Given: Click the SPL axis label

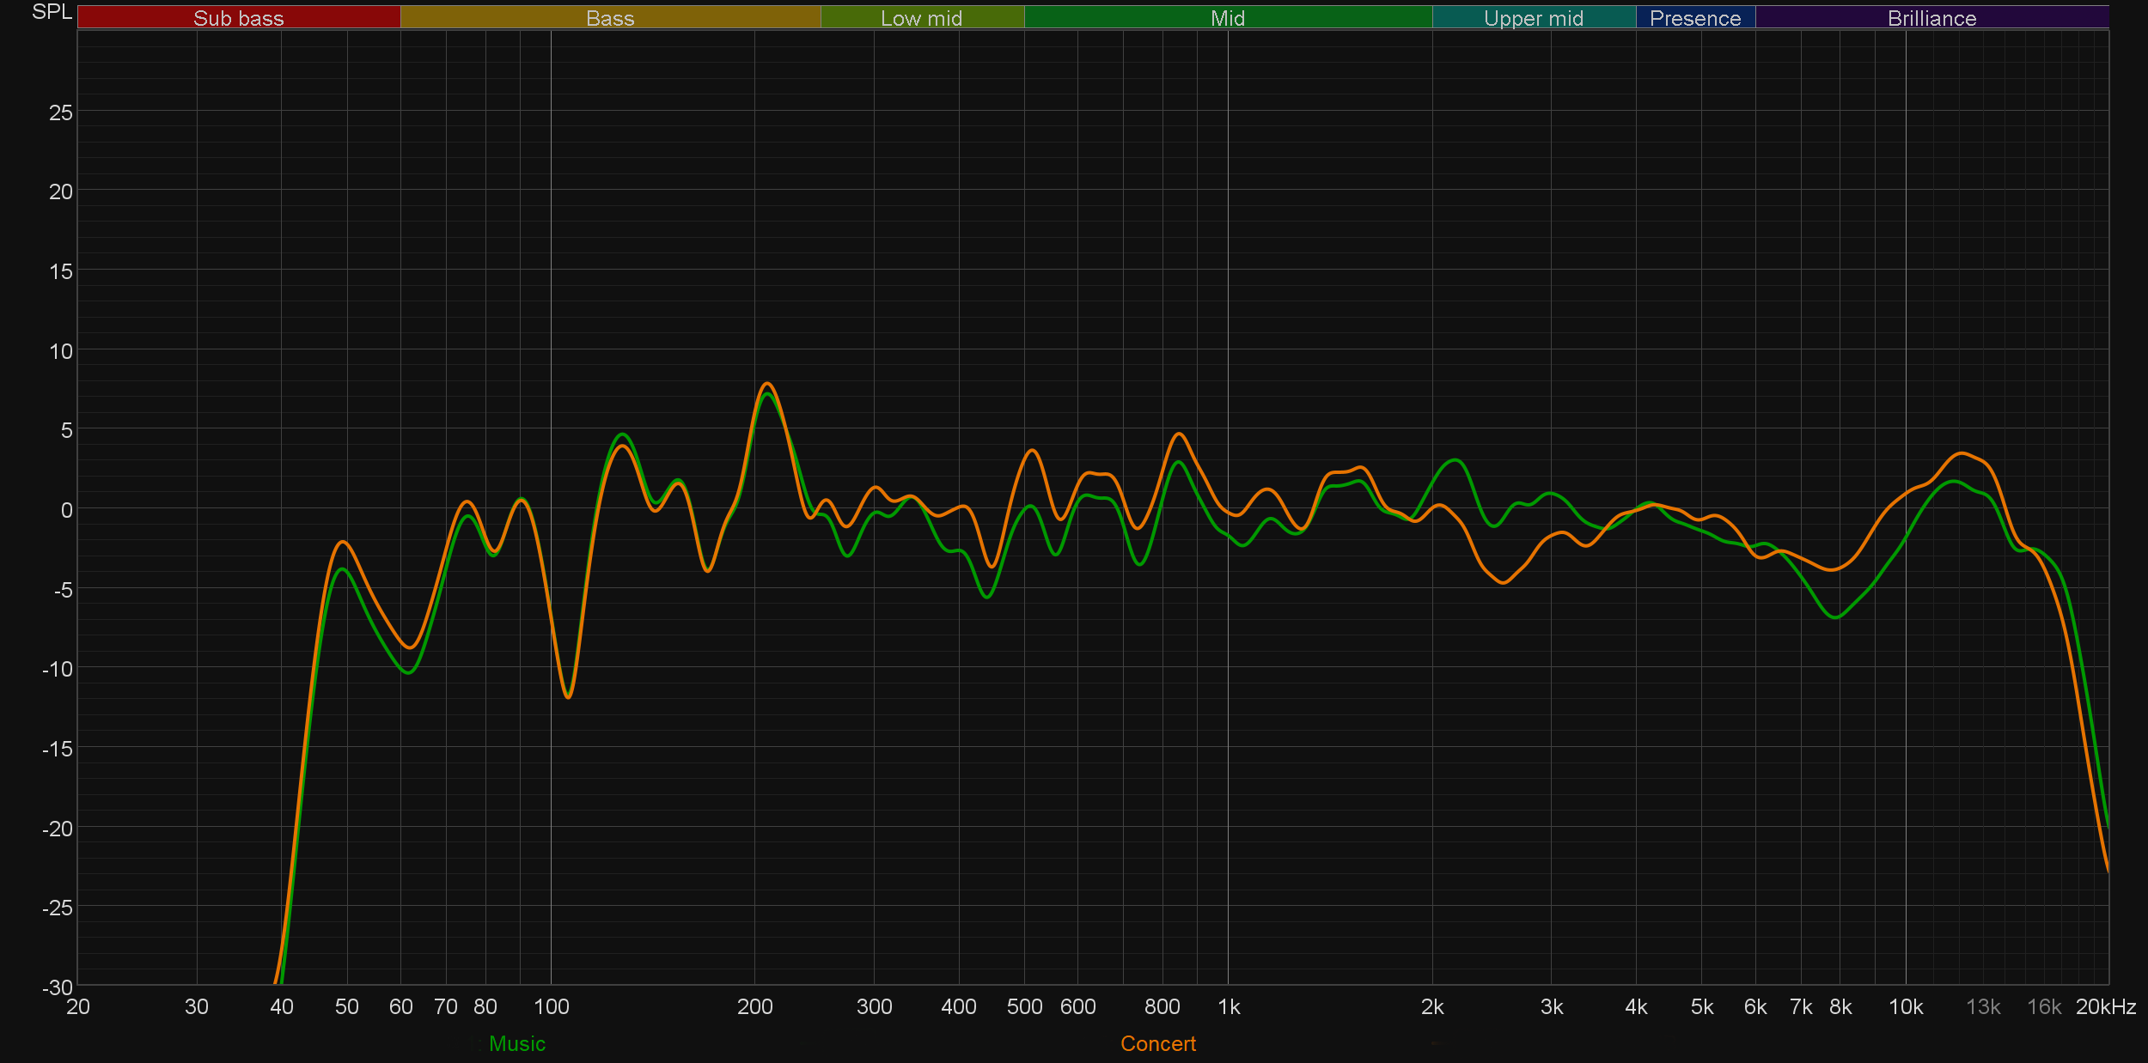Looking at the screenshot, I should [52, 12].
